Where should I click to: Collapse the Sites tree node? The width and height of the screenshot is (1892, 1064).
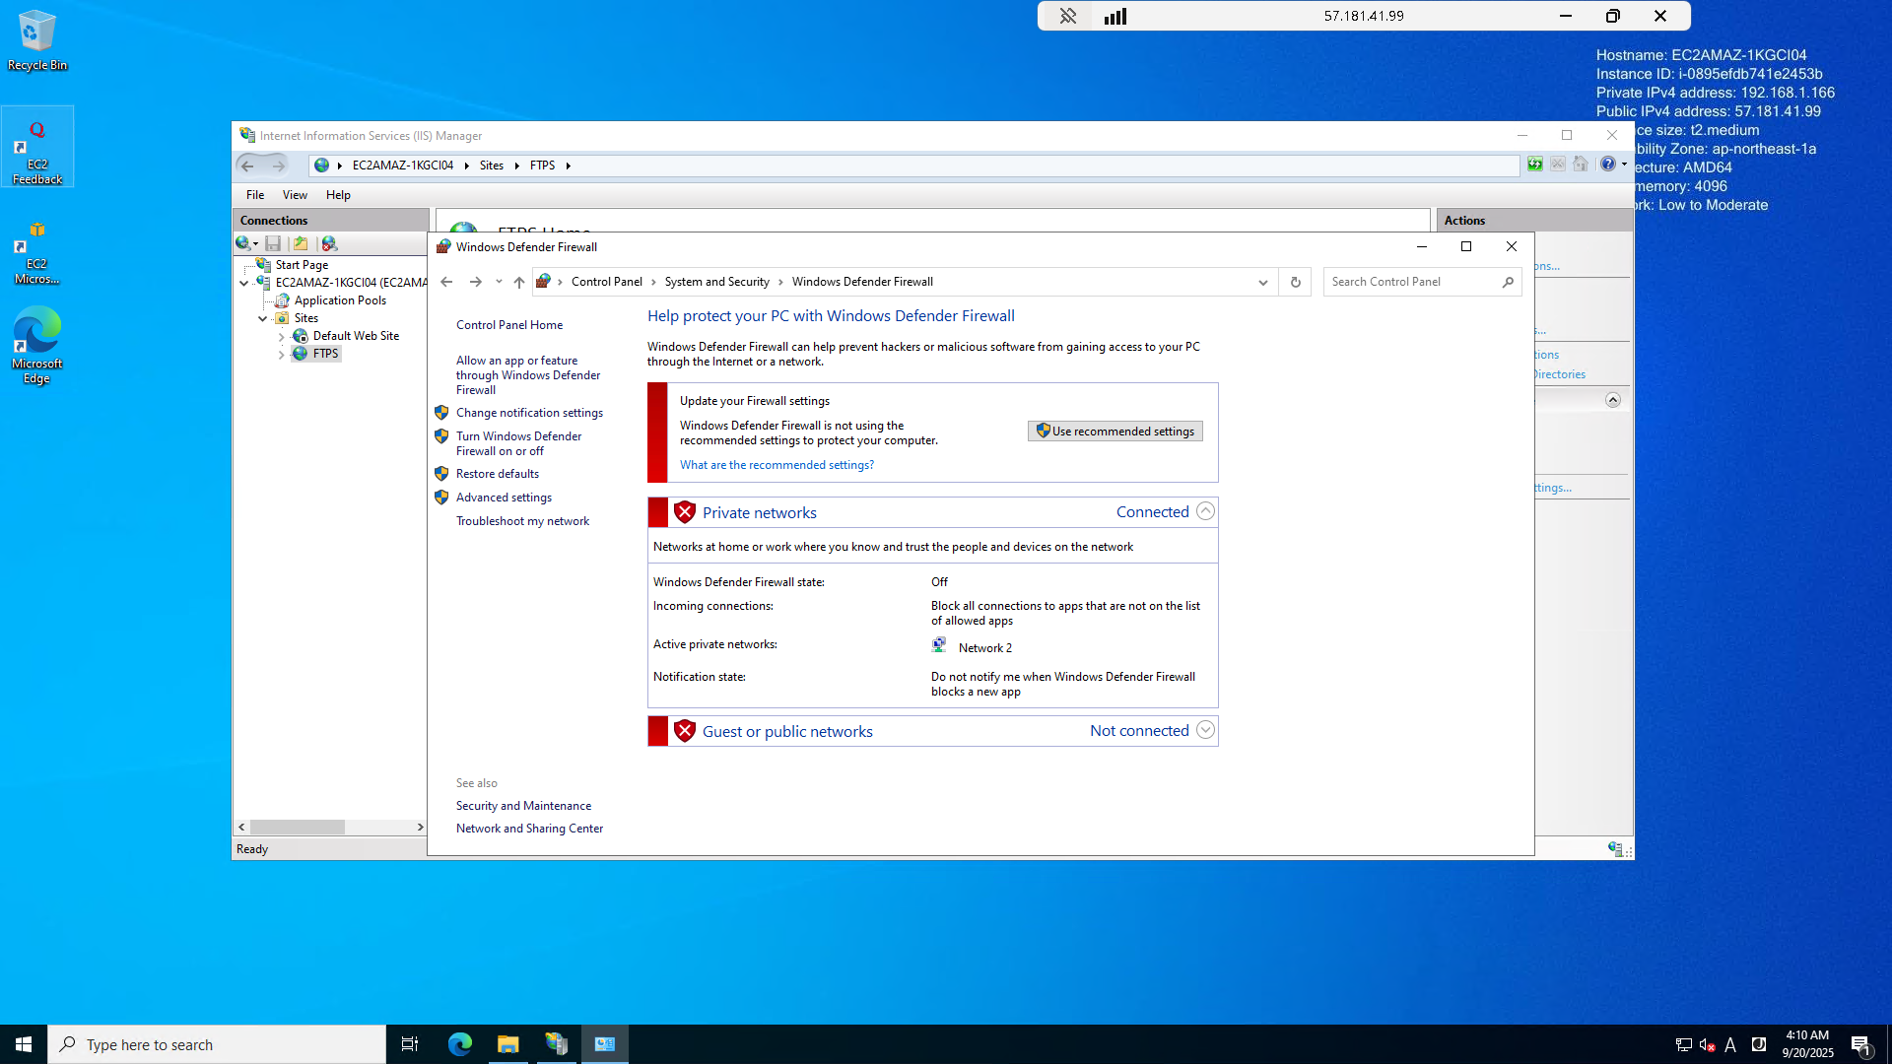pos(263,318)
